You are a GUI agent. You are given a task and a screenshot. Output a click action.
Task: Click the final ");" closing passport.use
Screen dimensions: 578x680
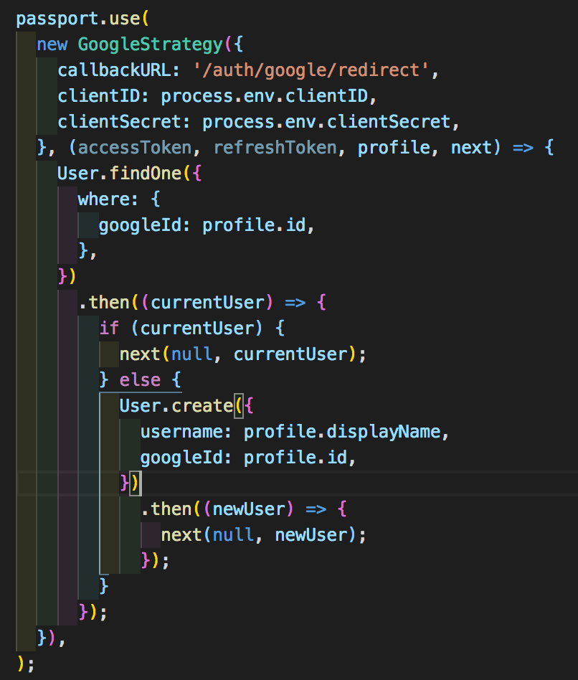(26, 664)
